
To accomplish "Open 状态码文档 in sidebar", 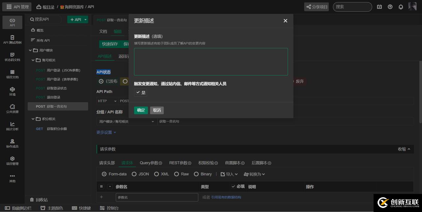I will click(12, 57).
